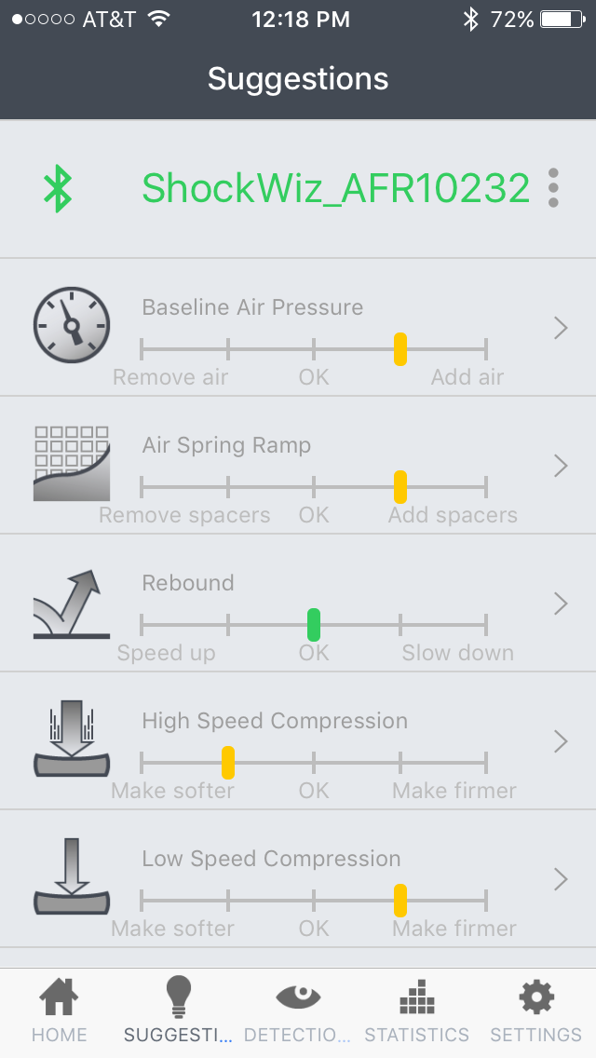Tap the ShockWiz_AFR10232 device name

click(335, 189)
